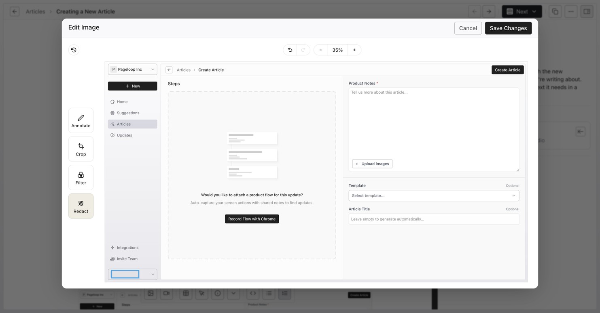Click the 35% zoom level value

(x=337, y=50)
